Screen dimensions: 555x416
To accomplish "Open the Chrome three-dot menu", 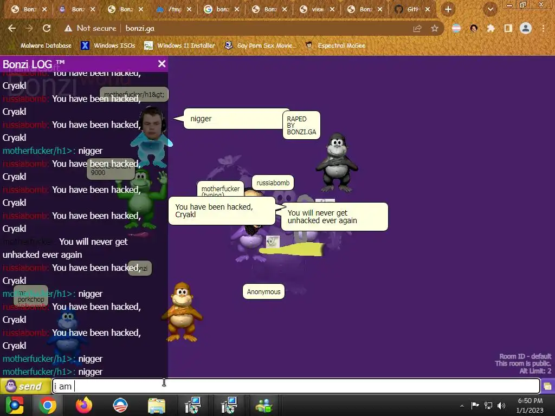I will (x=543, y=28).
